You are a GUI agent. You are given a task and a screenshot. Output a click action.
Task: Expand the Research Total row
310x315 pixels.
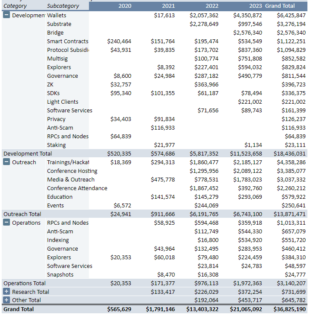(x=6, y=292)
